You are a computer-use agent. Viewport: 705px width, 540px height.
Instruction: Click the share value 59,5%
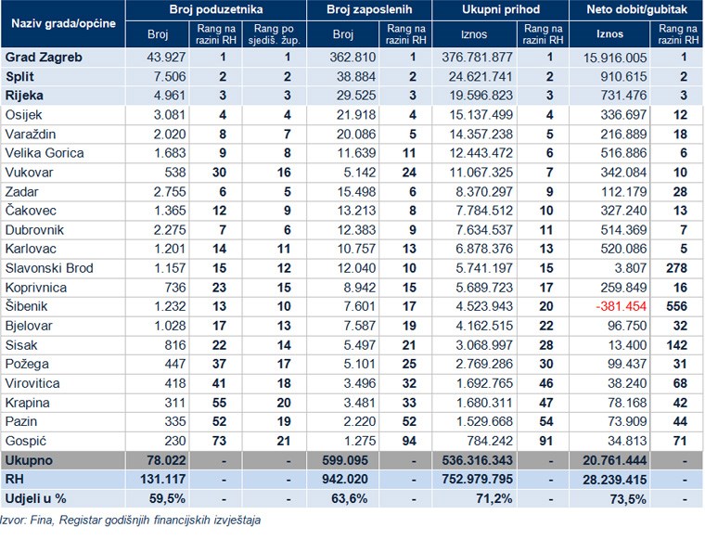(167, 498)
